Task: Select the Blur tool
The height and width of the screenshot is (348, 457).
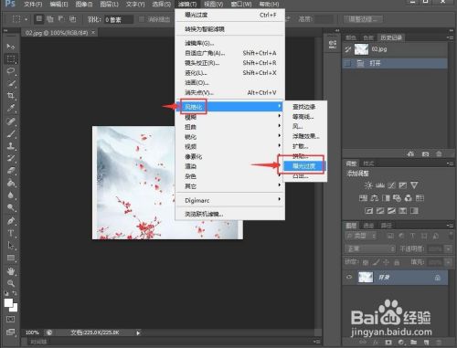Action: pos(11,195)
